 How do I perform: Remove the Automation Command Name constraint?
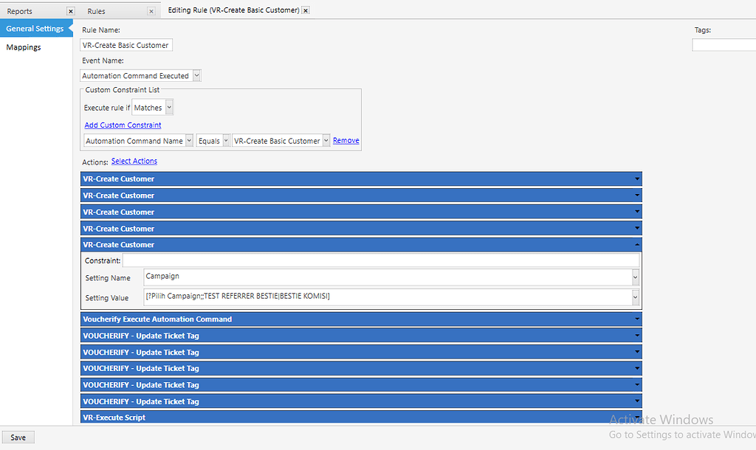click(x=346, y=140)
